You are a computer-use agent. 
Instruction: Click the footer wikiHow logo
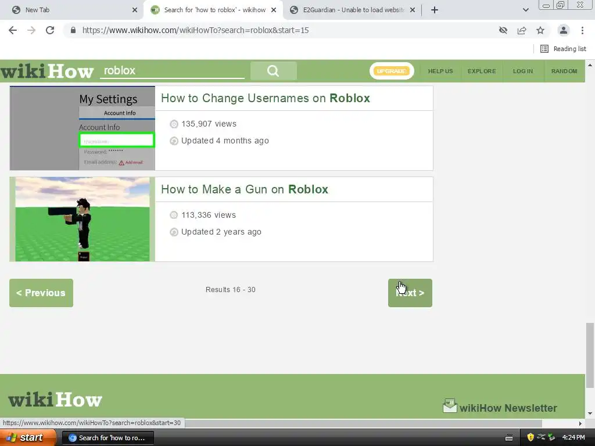55,400
